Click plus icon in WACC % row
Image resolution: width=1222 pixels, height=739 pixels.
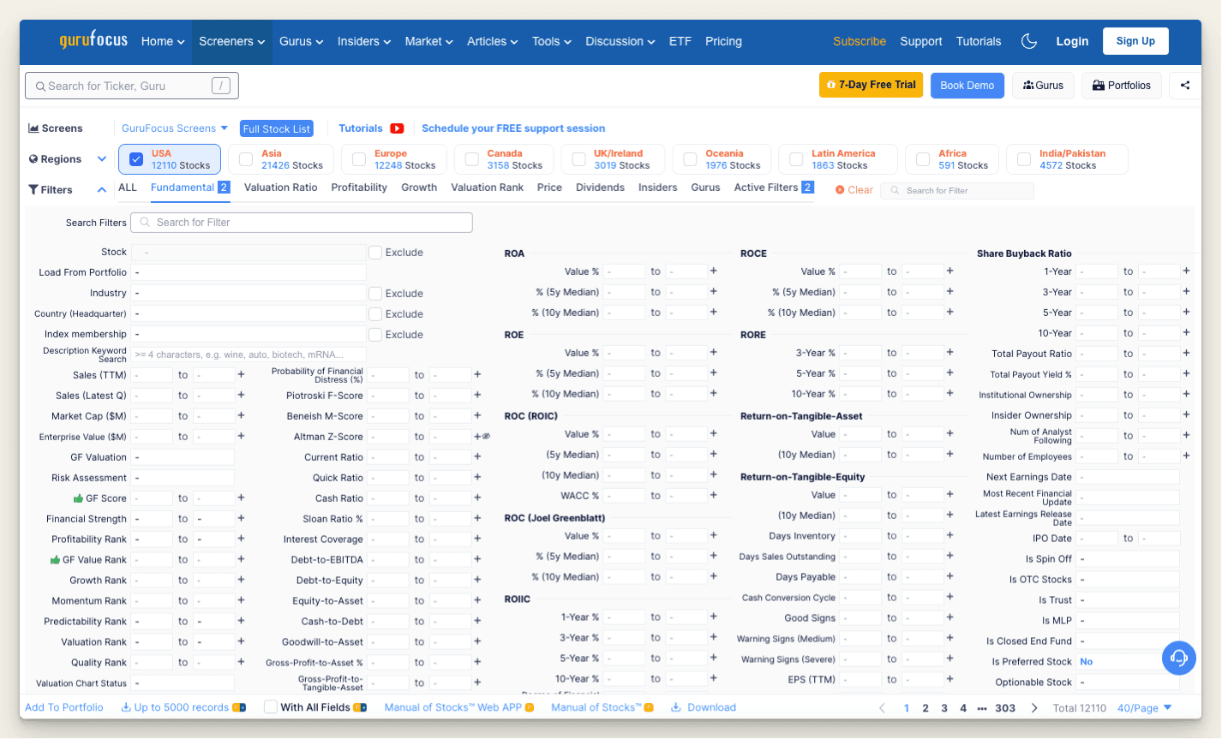point(713,495)
